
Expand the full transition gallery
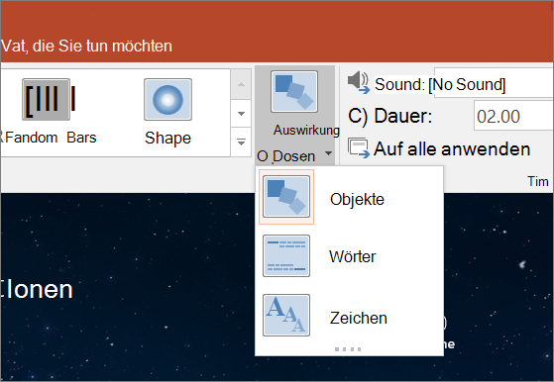[x=241, y=143]
